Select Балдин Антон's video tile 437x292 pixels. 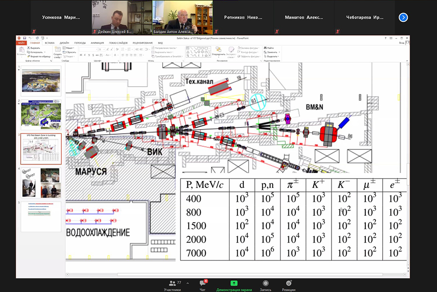182,18
